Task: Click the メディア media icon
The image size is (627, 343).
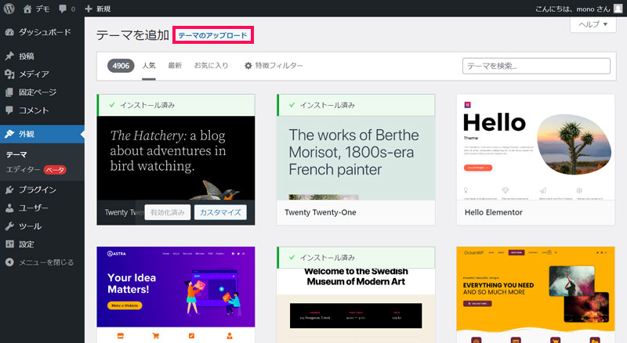Action: (x=9, y=74)
